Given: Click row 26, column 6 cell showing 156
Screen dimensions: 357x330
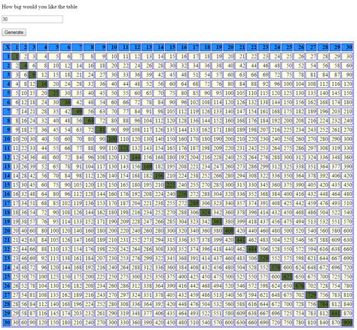Looking at the screenshot, I should (66, 286).
